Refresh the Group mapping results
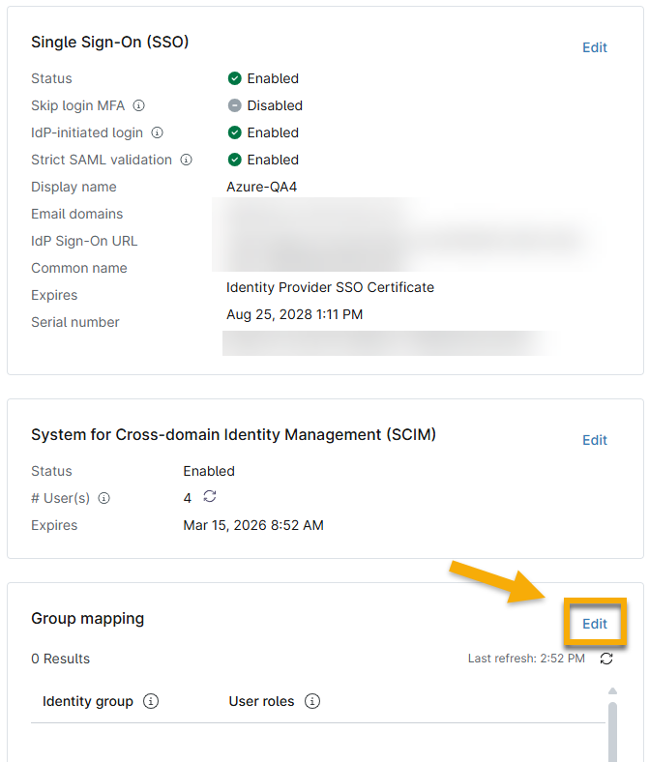649x762 pixels. pyautogui.click(x=606, y=659)
